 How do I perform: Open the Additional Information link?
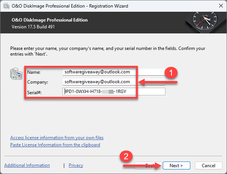pyautogui.click(x=27, y=165)
